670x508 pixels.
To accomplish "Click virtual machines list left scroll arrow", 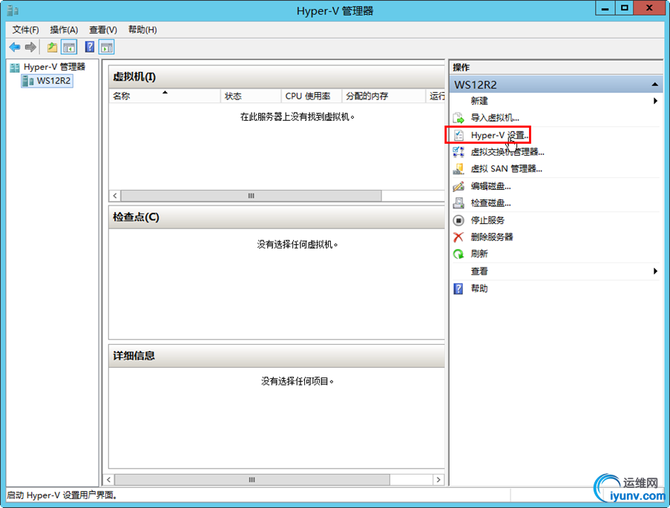I will click(x=115, y=196).
